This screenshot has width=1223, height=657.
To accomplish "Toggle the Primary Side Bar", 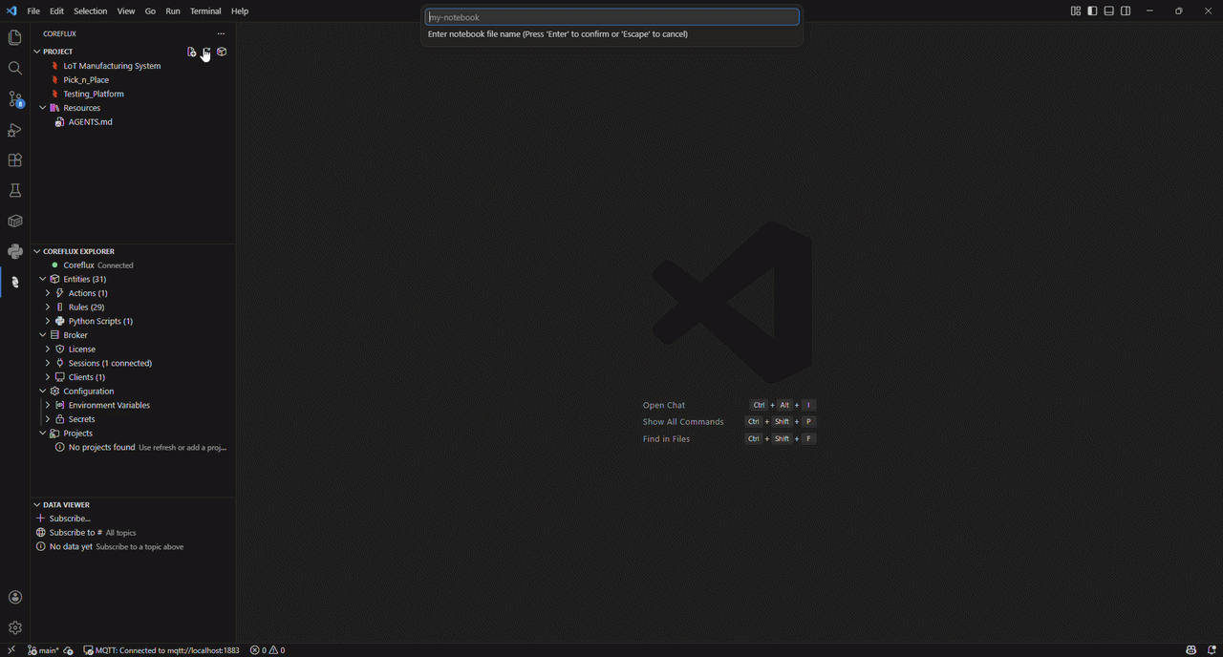I will [1090, 11].
